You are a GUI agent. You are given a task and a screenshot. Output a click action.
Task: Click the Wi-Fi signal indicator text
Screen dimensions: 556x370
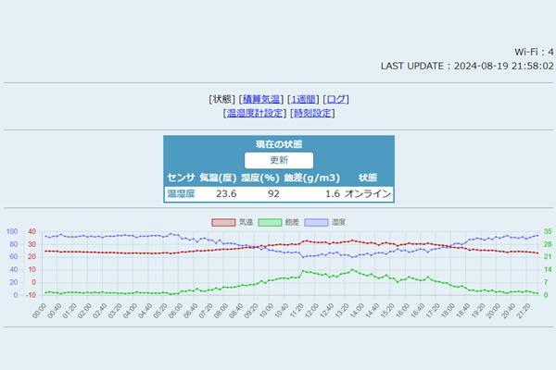534,52
